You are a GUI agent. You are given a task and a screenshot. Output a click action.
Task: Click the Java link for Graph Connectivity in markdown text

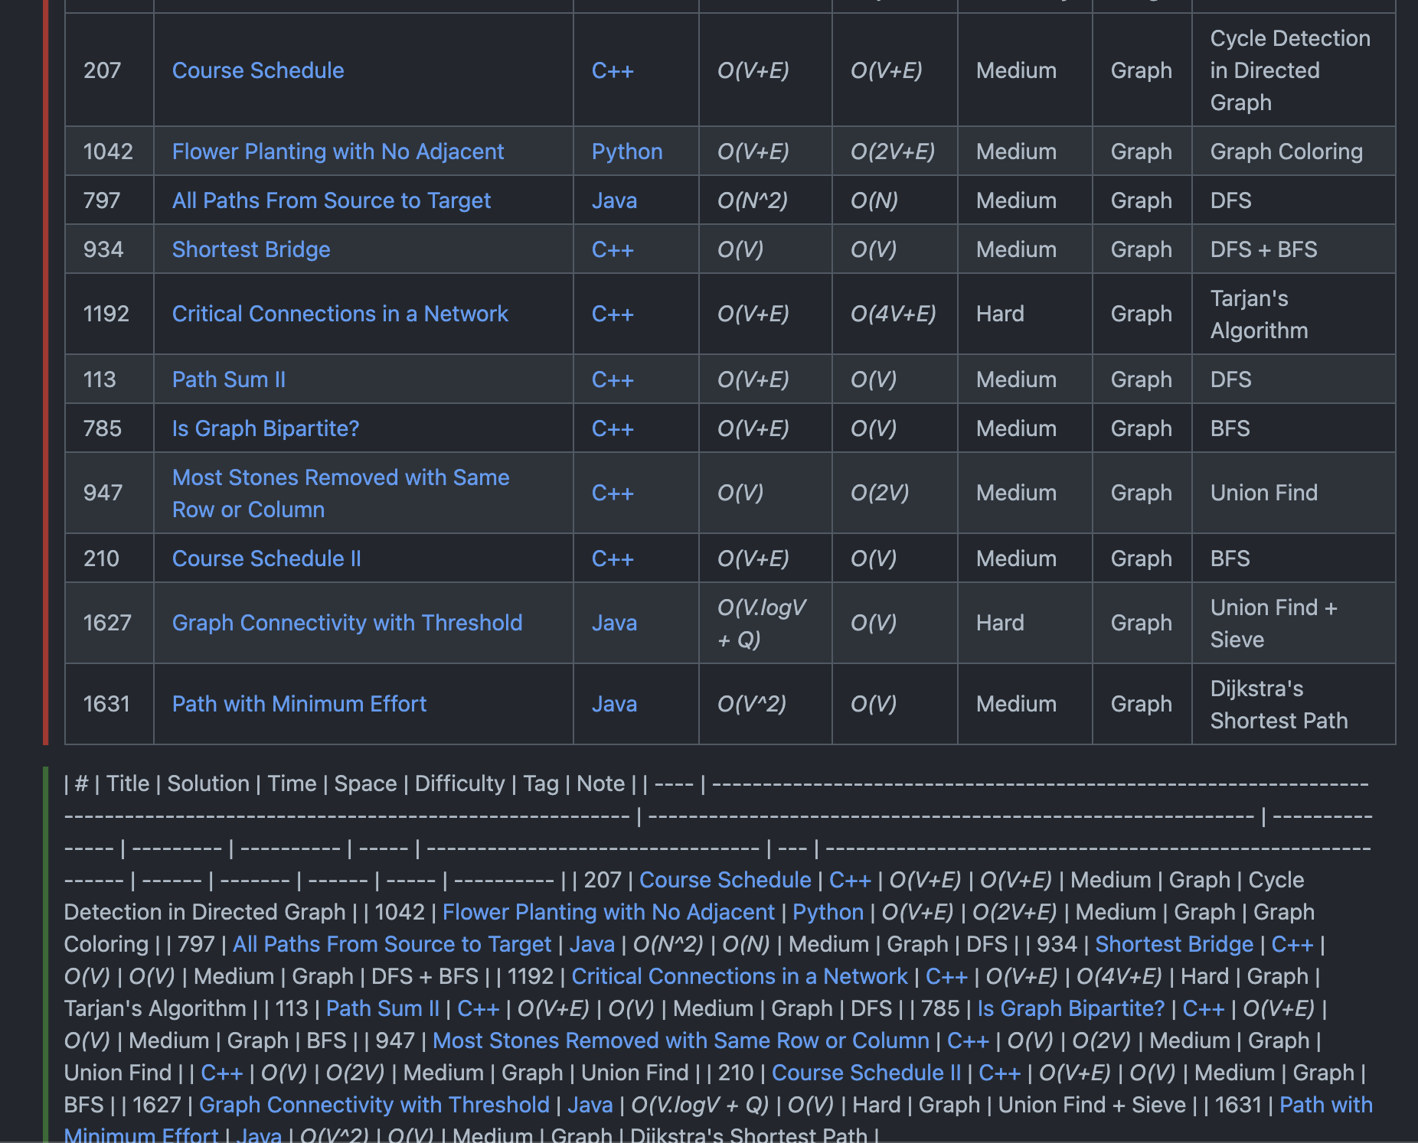tap(590, 1105)
